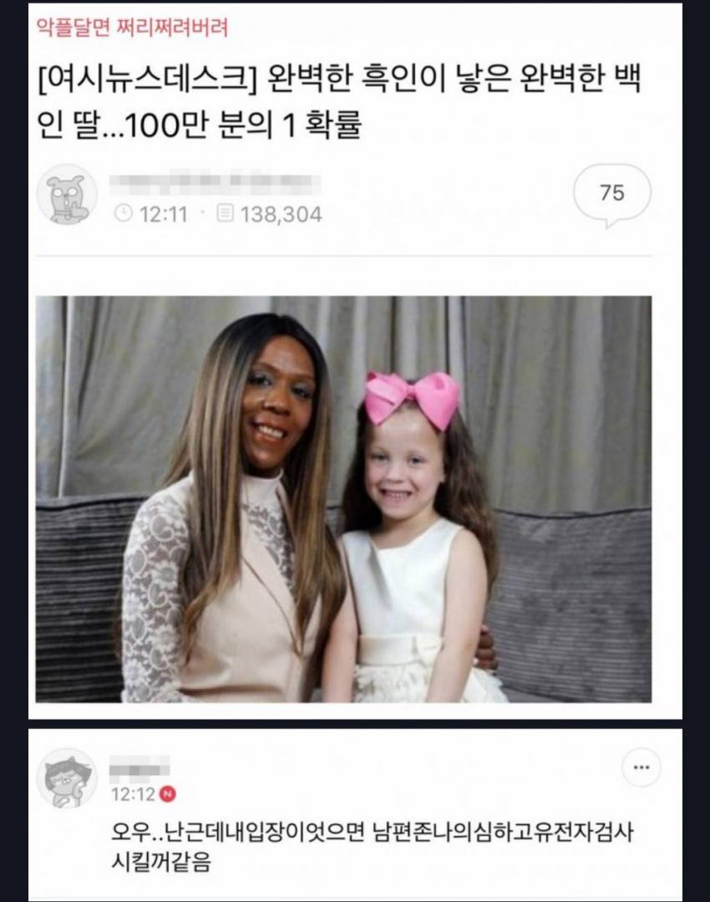Open the 75 comments speech bubble
Viewport: 710px width, 902px height.
pos(612,195)
